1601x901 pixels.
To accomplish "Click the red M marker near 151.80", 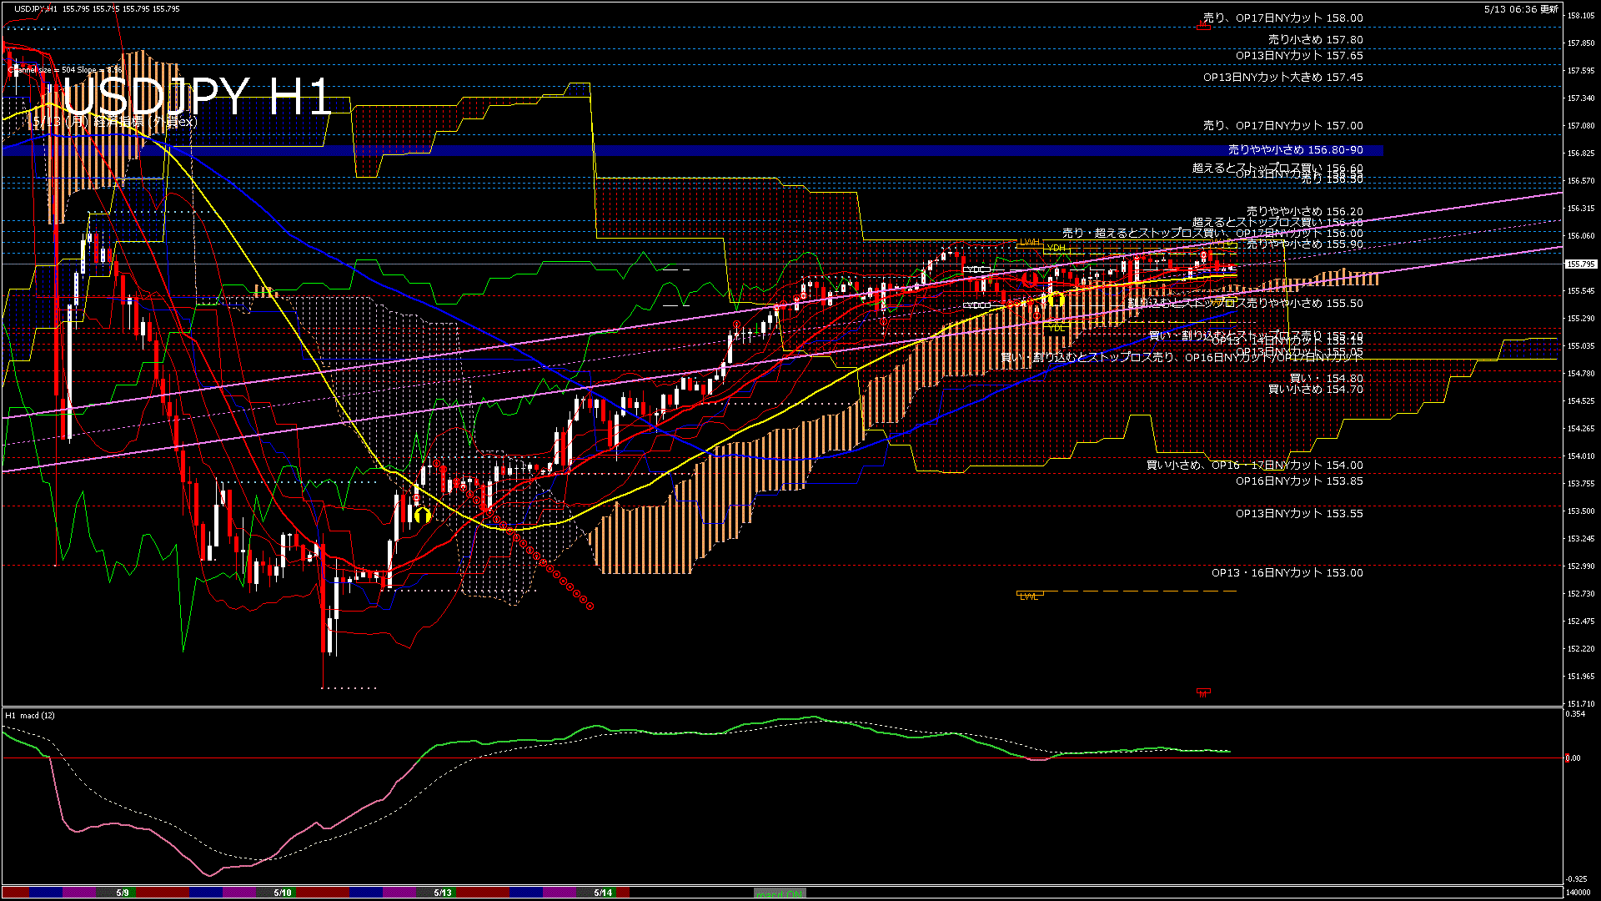I will (x=1203, y=692).
